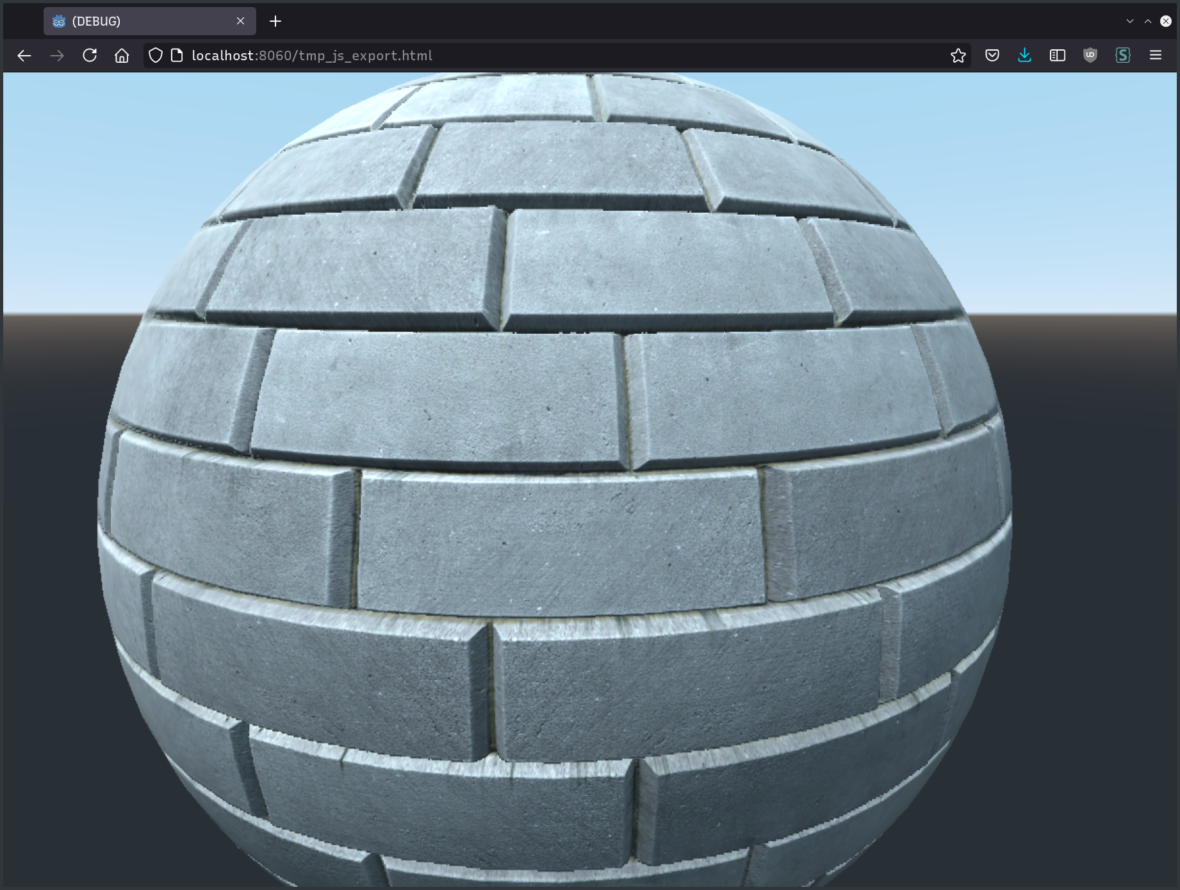Open the green S extension icon

(x=1123, y=56)
